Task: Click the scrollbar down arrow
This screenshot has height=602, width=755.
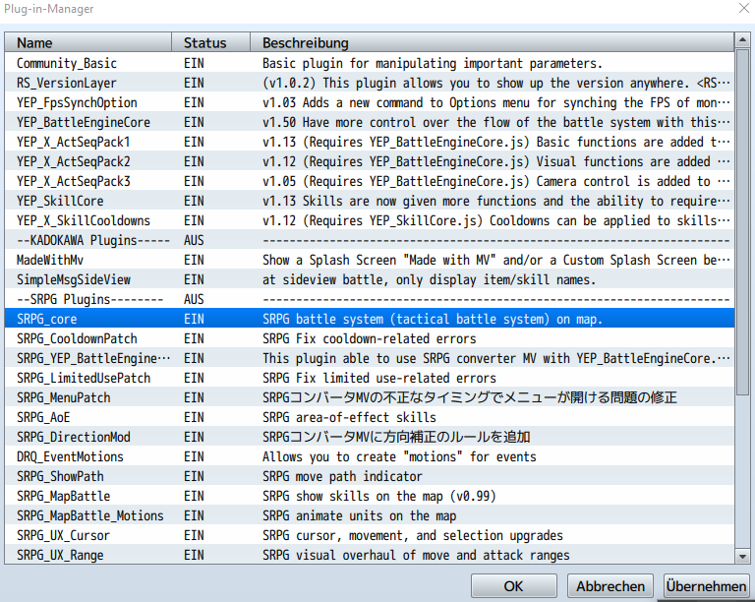Action: 742,556
